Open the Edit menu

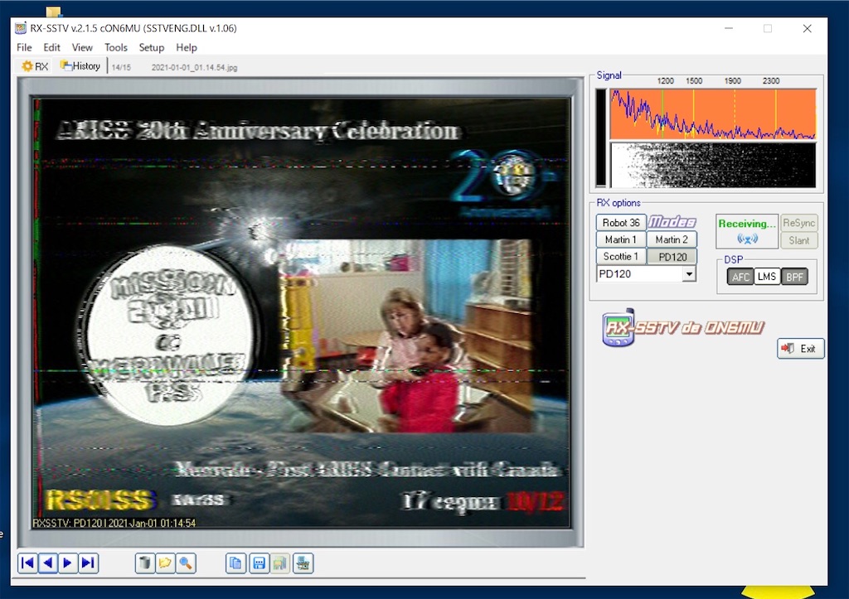(51, 47)
